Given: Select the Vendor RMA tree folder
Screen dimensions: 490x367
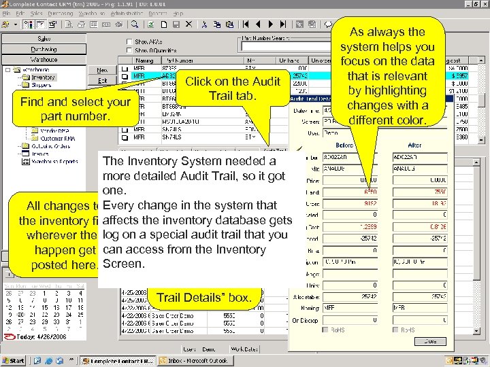Looking at the screenshot, I should 50,130.
